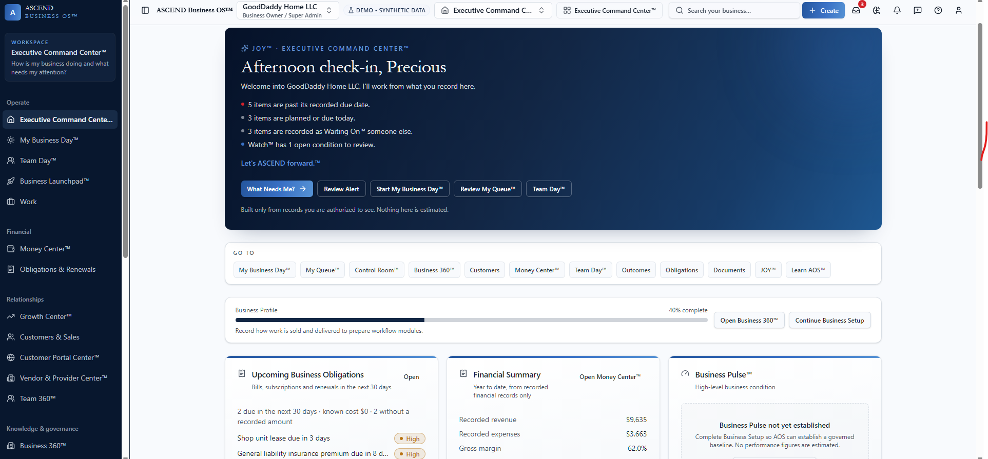Screen dimensions: 988x459
Task: Select the Money Center chip in Go To
Action: coord(537,270)
